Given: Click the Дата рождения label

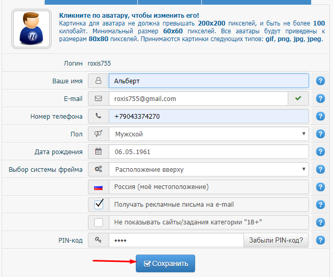Looking at the screenshot, I should coord(58,152).
